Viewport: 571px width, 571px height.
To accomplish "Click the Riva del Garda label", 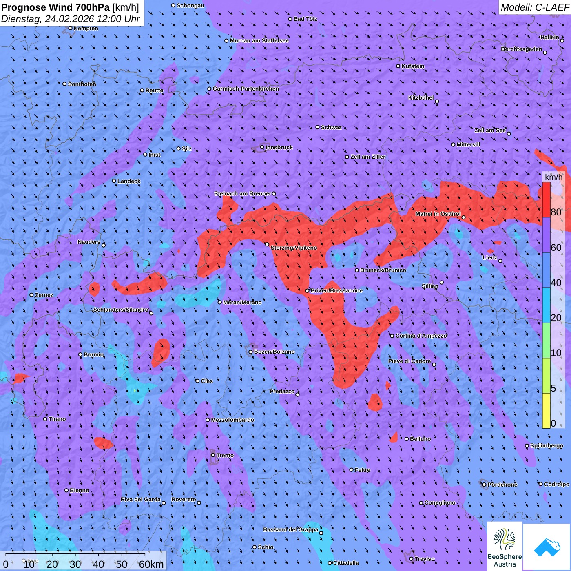I will (140, 499).
